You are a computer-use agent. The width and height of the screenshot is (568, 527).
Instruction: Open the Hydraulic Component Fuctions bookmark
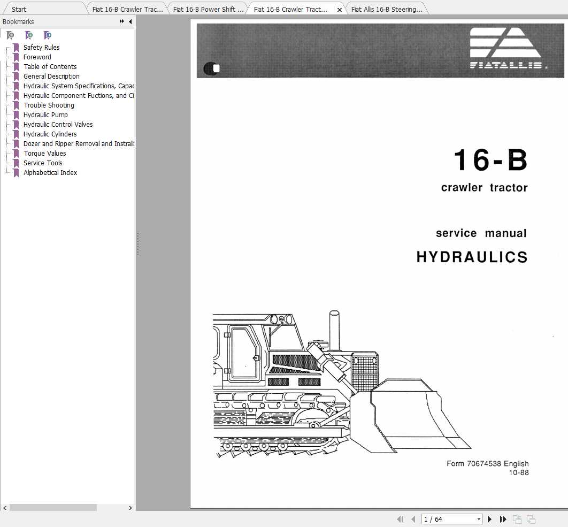pos(79,96)
